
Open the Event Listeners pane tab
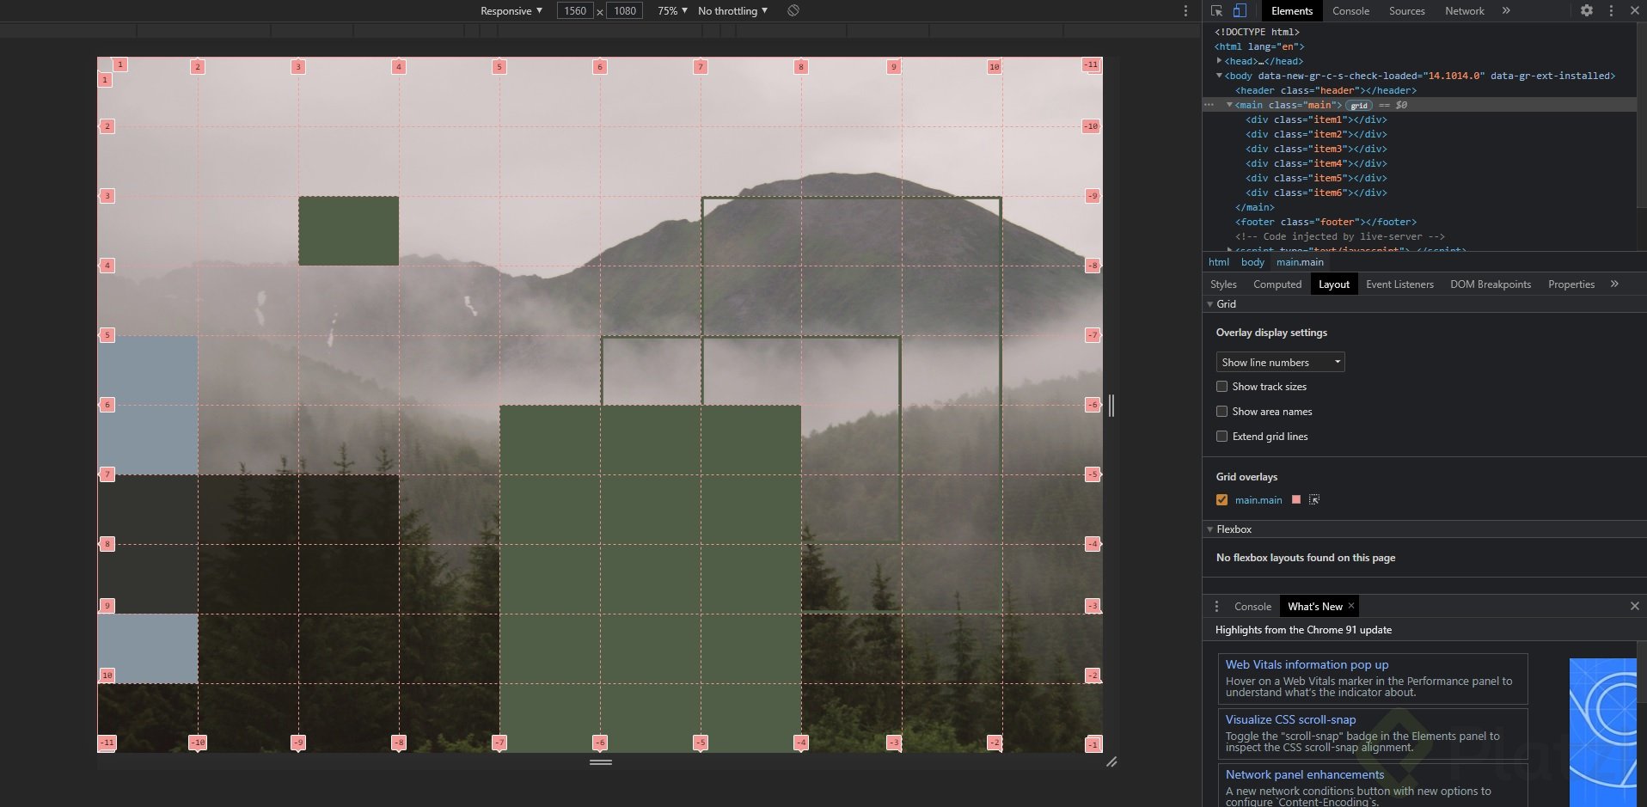(1399, 284)
